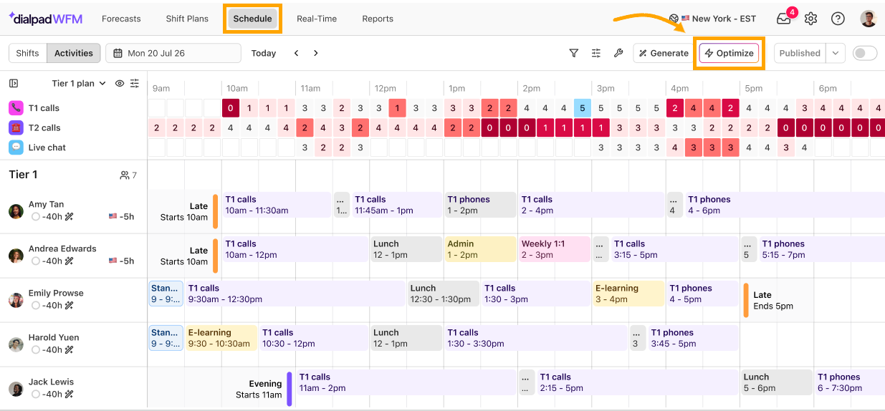Click the dark red T1 calls 10am cell showing 0
885x411 pixels.
coord(230,108)
